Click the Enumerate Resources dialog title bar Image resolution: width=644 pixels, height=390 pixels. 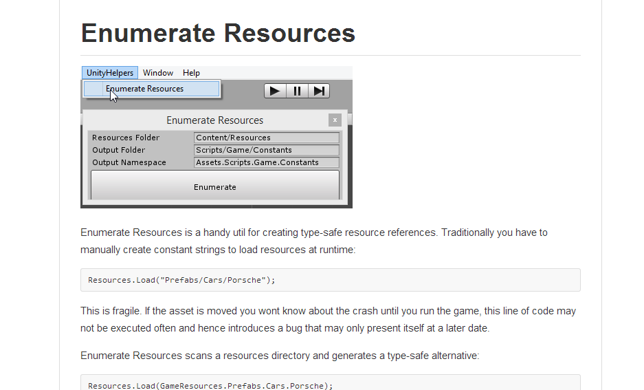point(214,120)
